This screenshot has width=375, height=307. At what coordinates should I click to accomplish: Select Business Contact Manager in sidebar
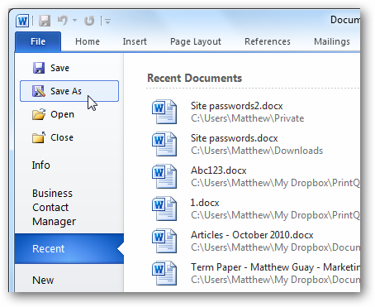pos(54,208)
